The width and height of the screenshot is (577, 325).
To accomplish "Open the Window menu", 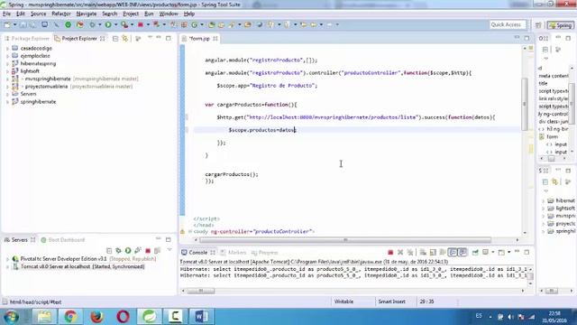I will (x=169, y=14).
